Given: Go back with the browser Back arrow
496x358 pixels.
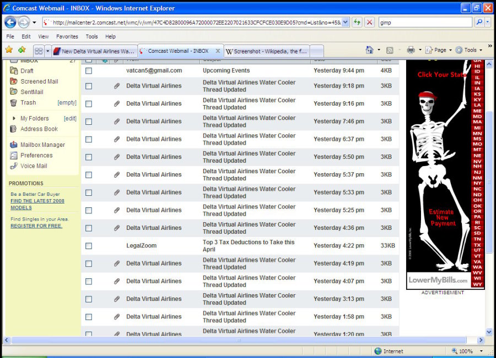Looking at the screenshot, I should (10, 23).
